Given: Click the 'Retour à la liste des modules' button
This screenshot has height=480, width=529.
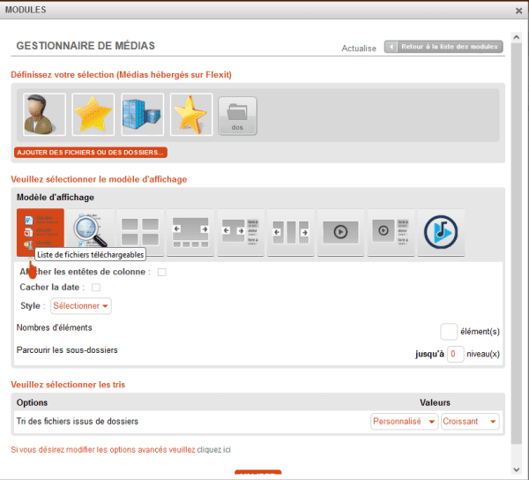Looking at the screenshot, I should point(444,47).
